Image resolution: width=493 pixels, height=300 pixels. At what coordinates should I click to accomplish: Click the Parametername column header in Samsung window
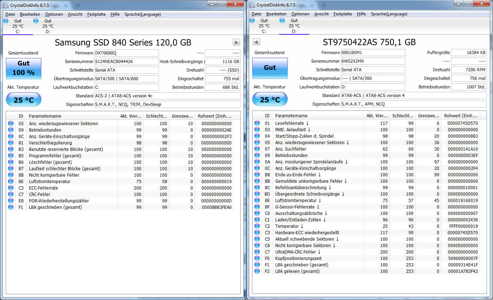point(73,116)
